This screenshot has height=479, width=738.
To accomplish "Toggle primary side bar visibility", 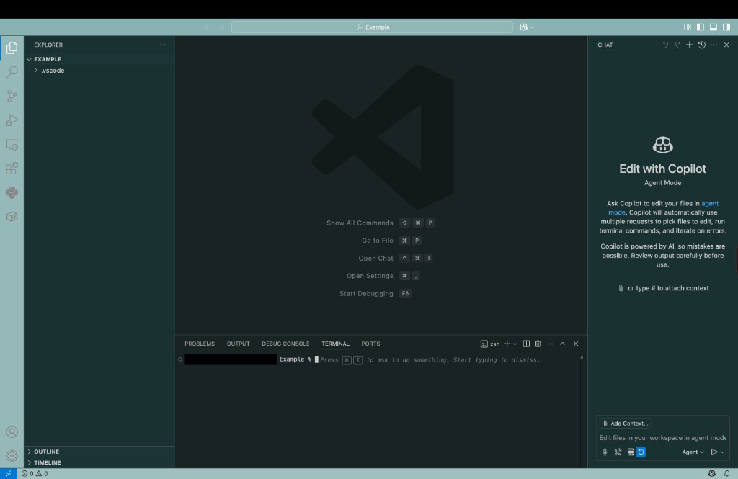I will click(x=701, y=27).
